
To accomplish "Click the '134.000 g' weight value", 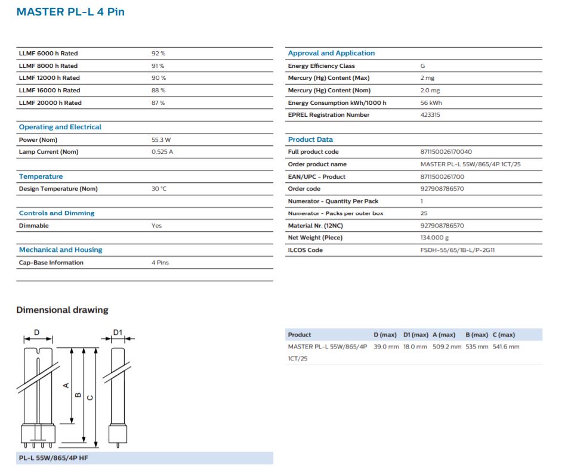I will point(434,238).
